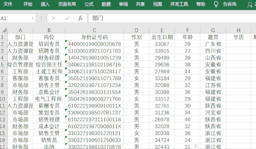Open the 页面布局 ribbon tab
The width and height of the screenshot is (256, 149).
click(67, 4)
